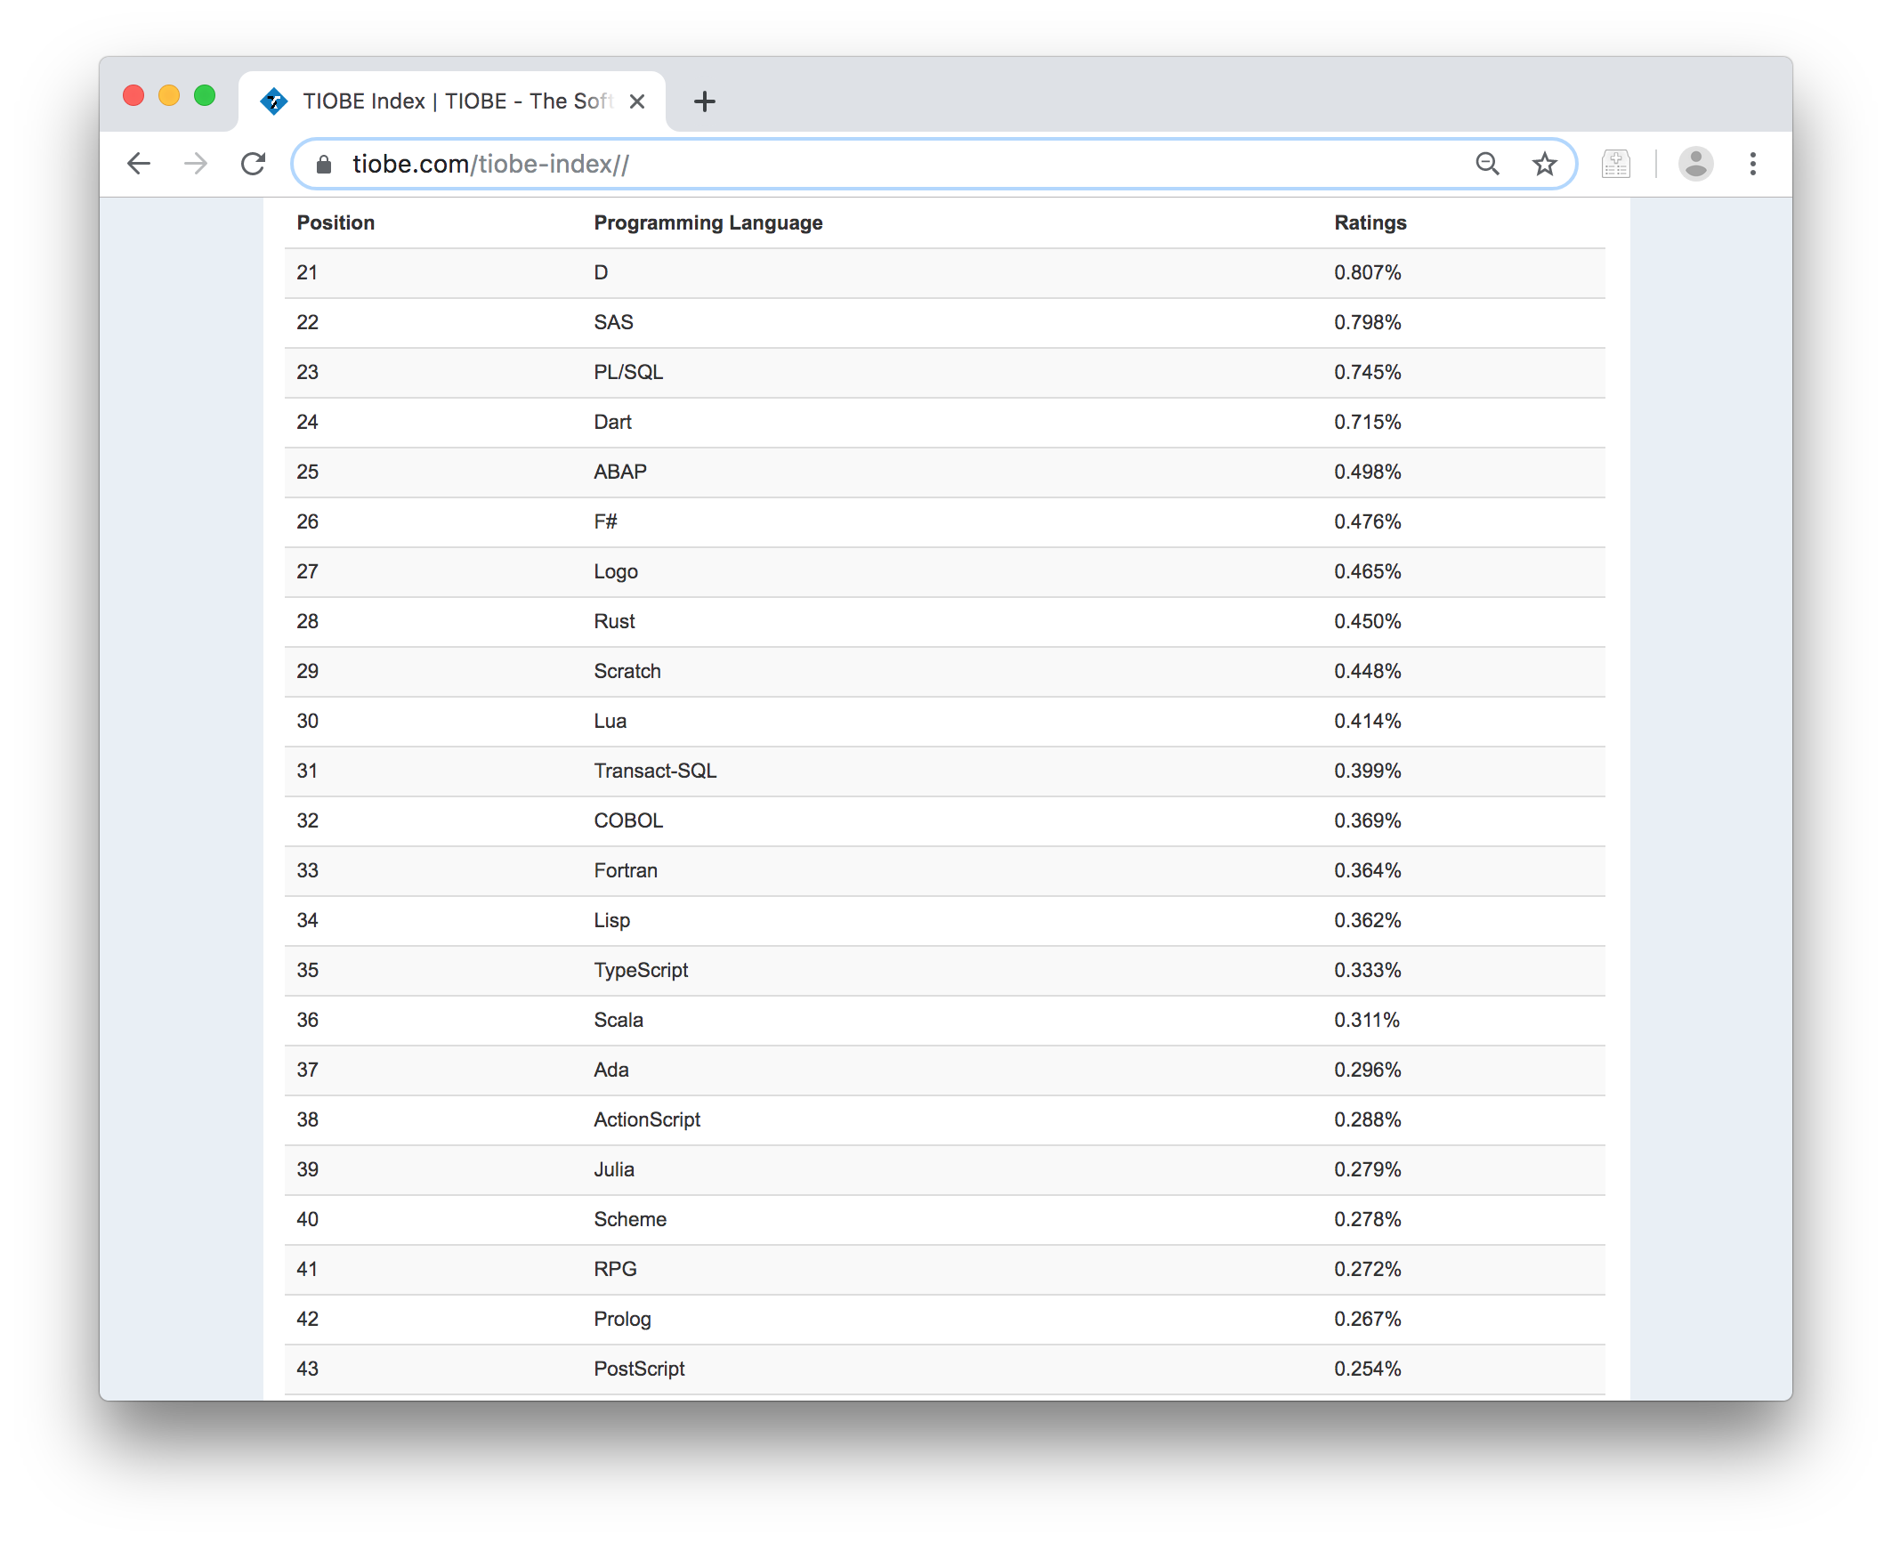Image resolution: width=1892 pixels, height=1543 pixels.
Task: Click the Scratch language cell
Action: coord(627,671)
